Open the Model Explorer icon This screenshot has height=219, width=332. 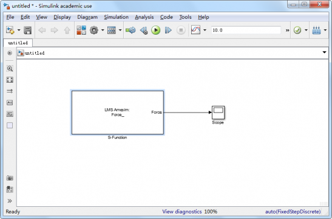(112, 30)
